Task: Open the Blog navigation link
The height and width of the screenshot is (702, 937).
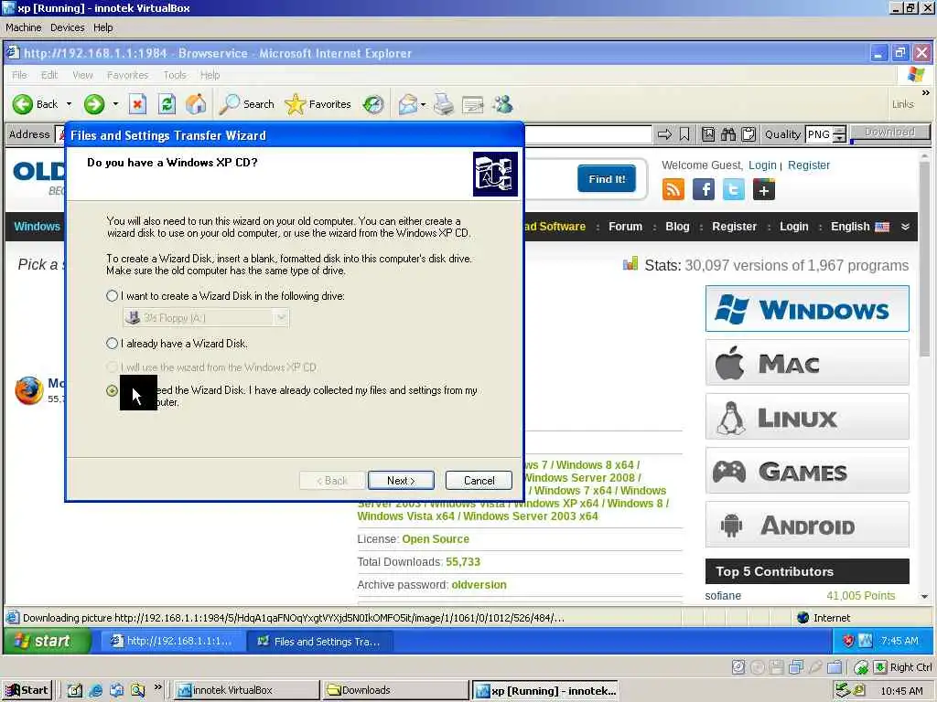Action: pyautogui.click(x=677, y=227)
